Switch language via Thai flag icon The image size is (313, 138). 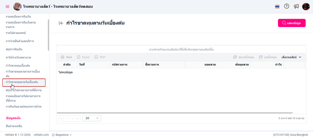click(277, 6)
